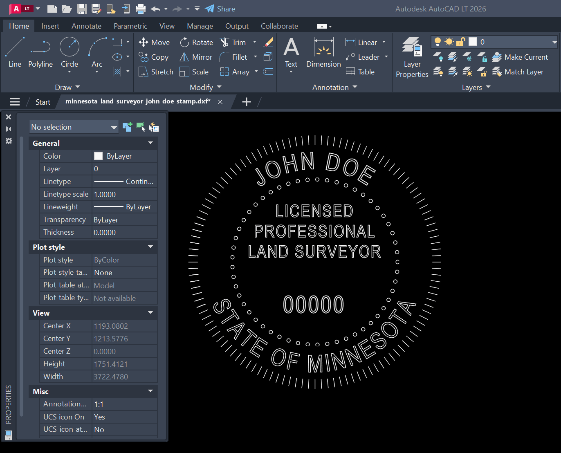This screenshot has height=453, width=561.
Task: Switch to the Annotate ribbon tab
Action: click(86, 26)
